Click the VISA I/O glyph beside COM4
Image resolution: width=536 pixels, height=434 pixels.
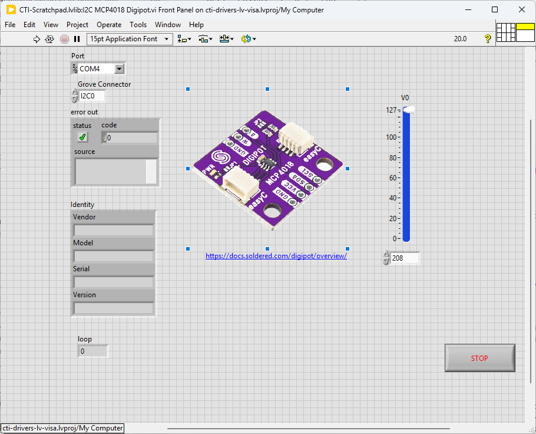tap(75, 69)
